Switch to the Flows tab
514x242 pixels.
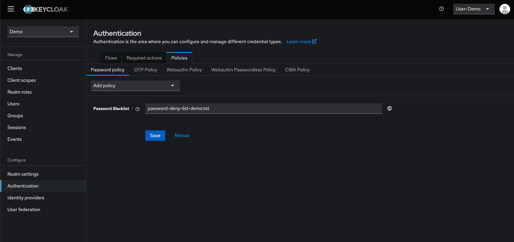click(111, 58)
